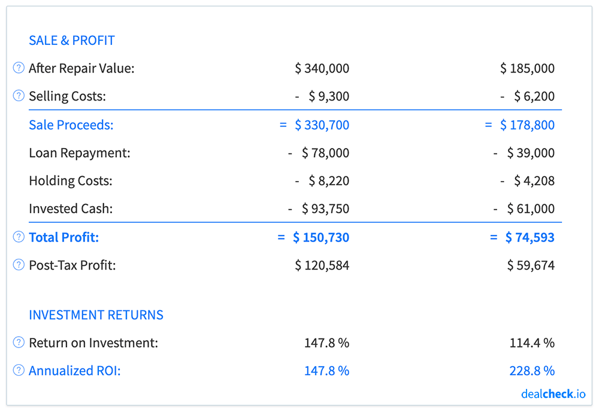599x414 pixels.
Task: Click the Post-Tax Profit help icon
Action: pos(18,264)
